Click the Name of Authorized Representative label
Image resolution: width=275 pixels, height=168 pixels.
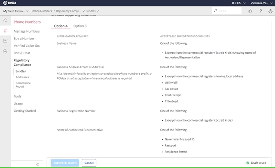(x=79, y=130)
